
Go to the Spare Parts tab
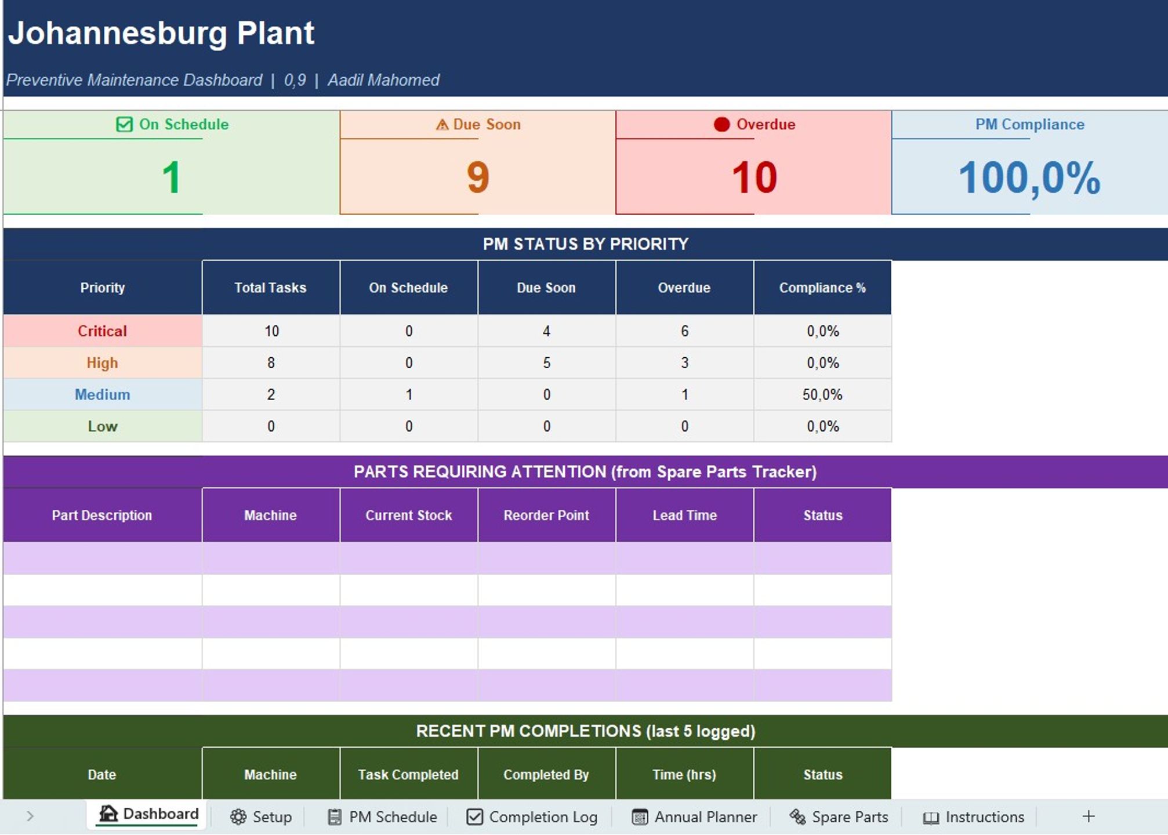839,817
